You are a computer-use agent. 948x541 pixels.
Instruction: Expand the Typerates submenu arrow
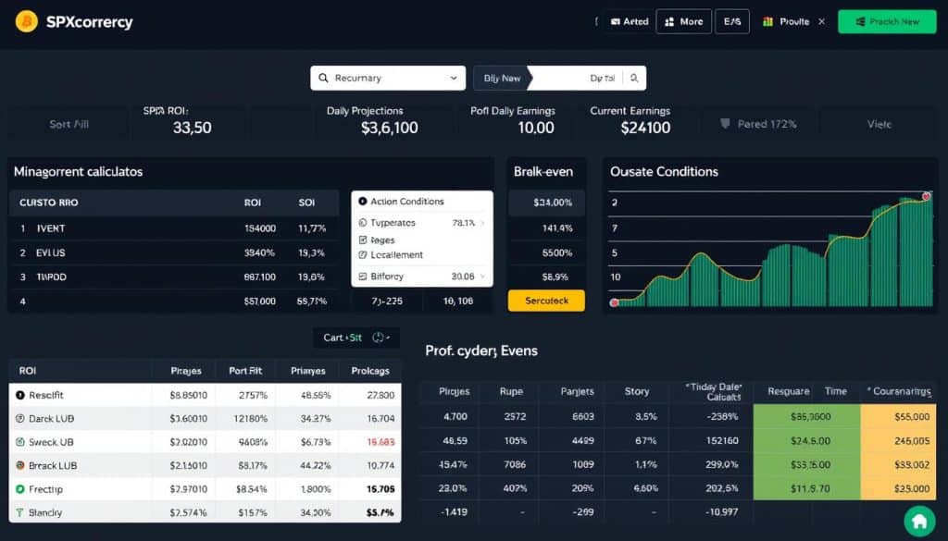(x=483, y=223)
